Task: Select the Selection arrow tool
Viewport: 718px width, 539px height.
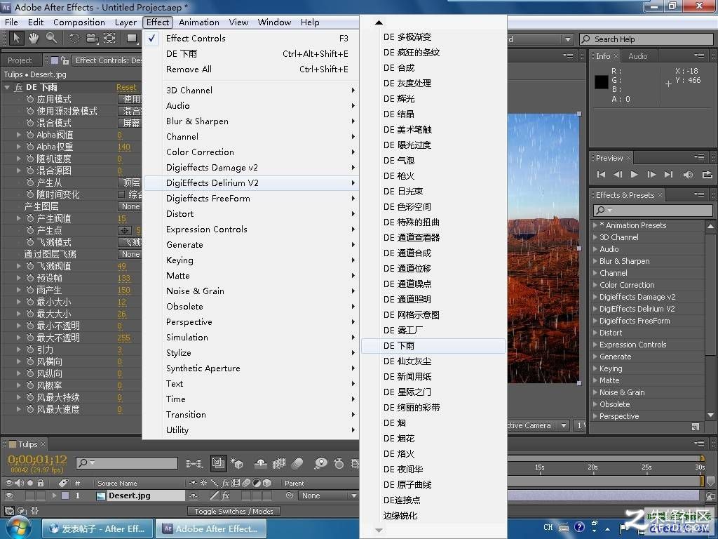Action: (17, 38)
